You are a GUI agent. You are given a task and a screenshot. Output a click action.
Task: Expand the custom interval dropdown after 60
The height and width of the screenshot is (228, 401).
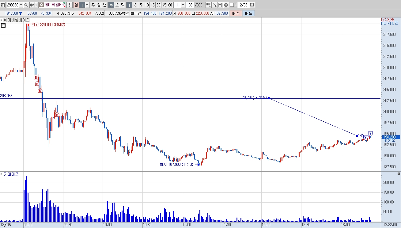183,5
